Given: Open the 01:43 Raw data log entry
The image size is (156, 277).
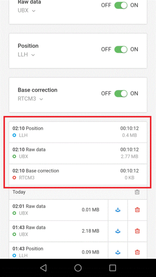Looking at the screenshot, I should click(x=58, y=231).
